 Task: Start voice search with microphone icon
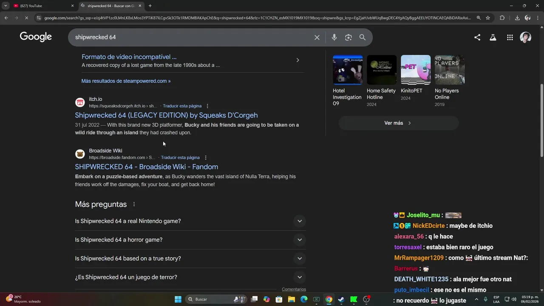(x=334, y=37)
